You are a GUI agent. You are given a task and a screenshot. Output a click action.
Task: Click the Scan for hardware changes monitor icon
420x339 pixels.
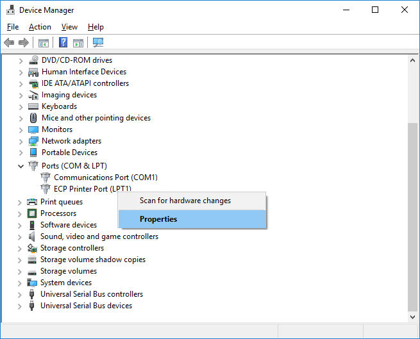coord(98,43)
